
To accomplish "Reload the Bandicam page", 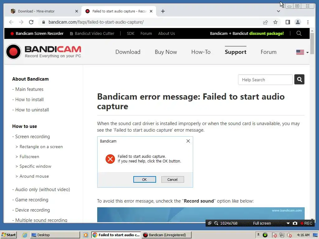I will coord(31,22).
